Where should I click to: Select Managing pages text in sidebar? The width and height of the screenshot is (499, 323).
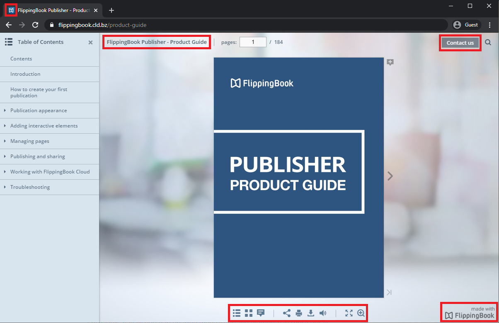[x=30, y=141]
